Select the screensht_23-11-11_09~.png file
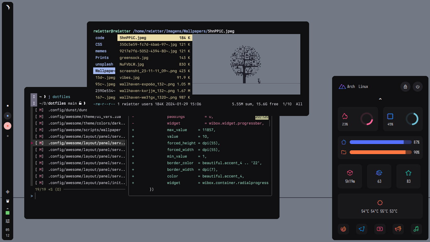Screen dimensions: 430x242 pyautogui.click(x=155, y=71)
